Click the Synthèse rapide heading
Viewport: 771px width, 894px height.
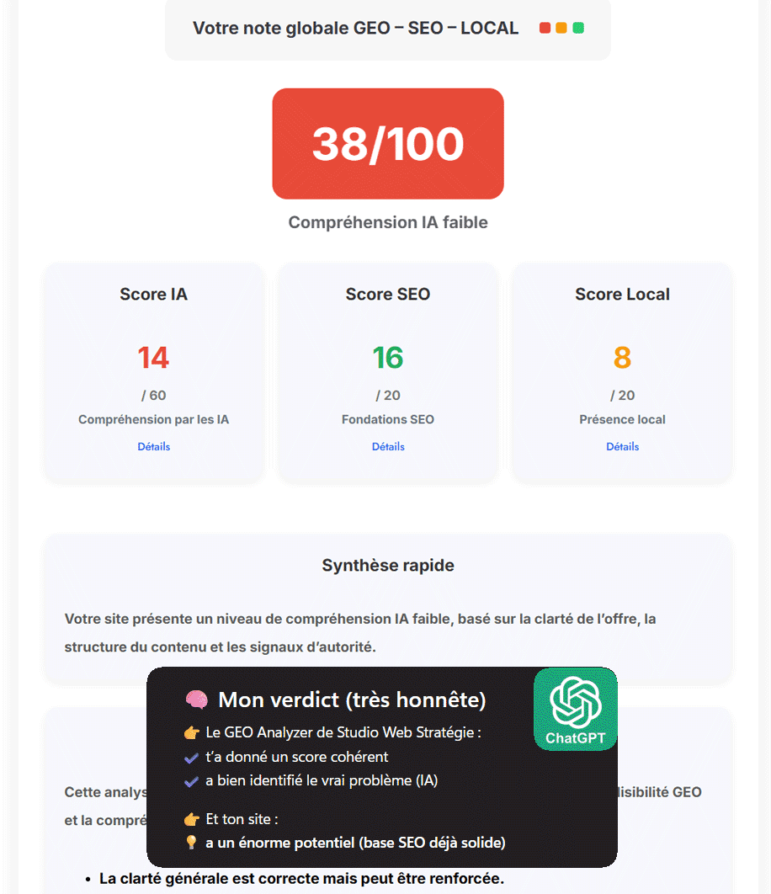[388, 566]
